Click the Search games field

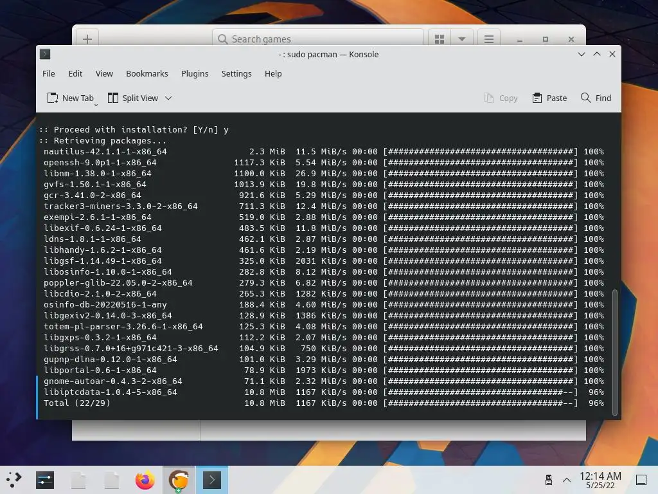[x=318, y=39]
